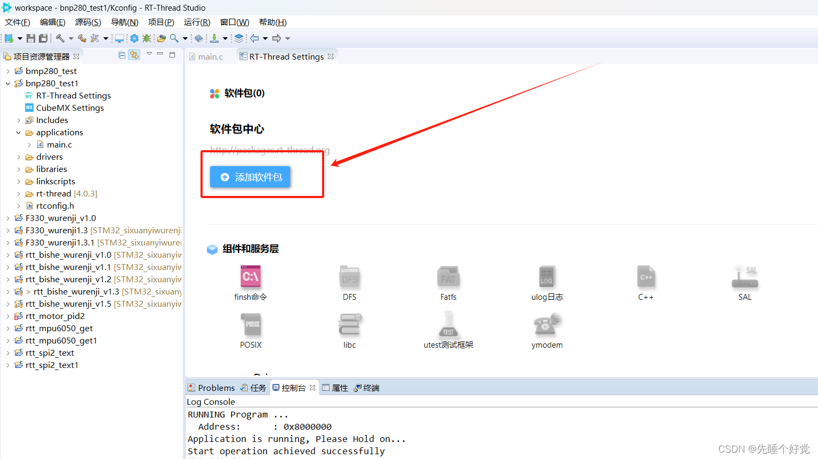Click the wrench and screwdriver config icon
The width and height of the screenshot is (818, 459).
tap(95, 38)
